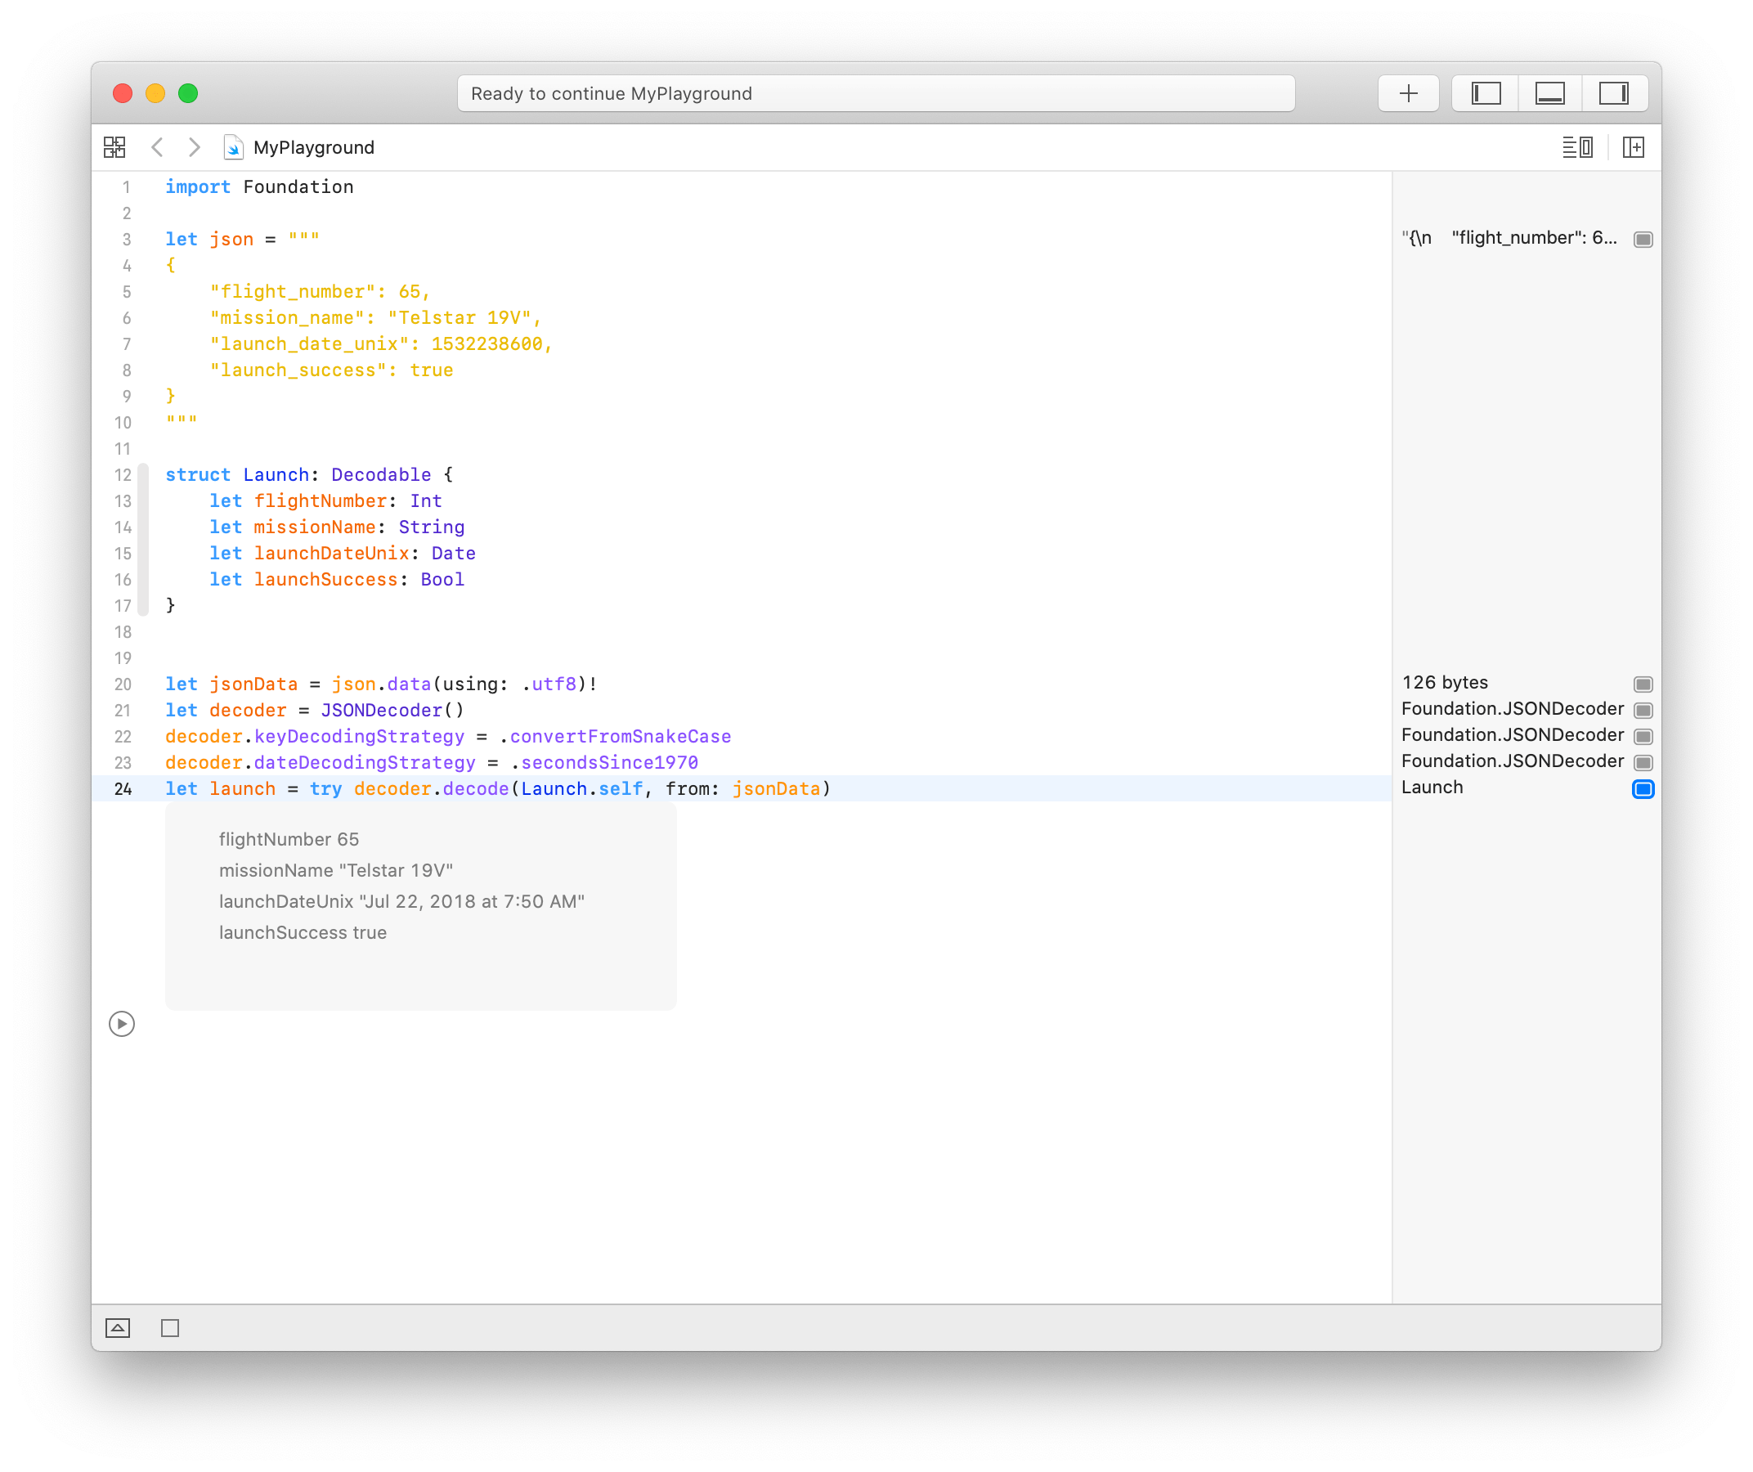Show inline result for the 126 bytes value
Screen dimensions: 1753x1472
1643,683
